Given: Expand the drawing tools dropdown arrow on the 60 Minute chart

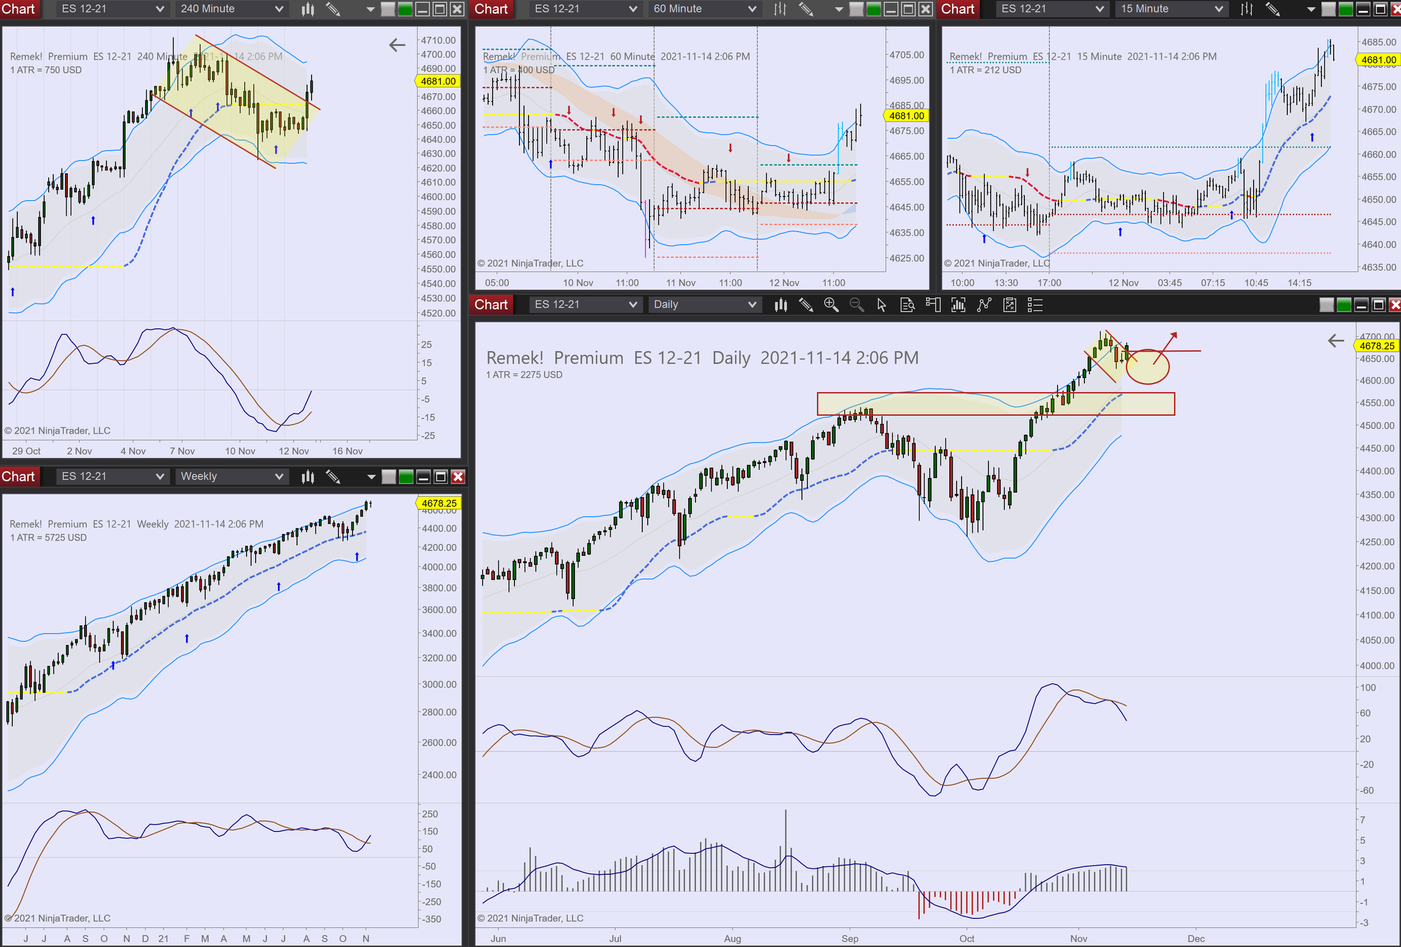Looking at the screenshot, I should [838, 9].
